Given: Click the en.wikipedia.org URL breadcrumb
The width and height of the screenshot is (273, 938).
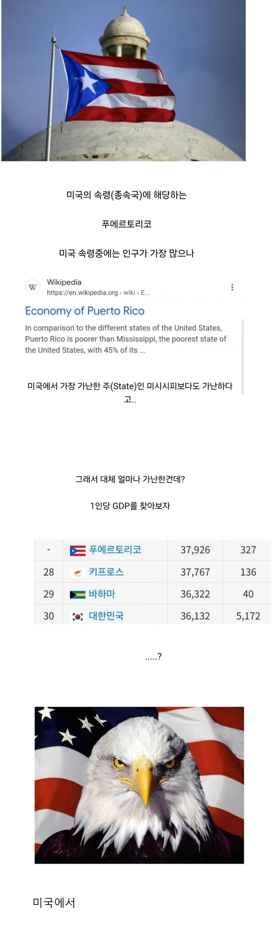Looking at the screenshot, I should point(98,292).
